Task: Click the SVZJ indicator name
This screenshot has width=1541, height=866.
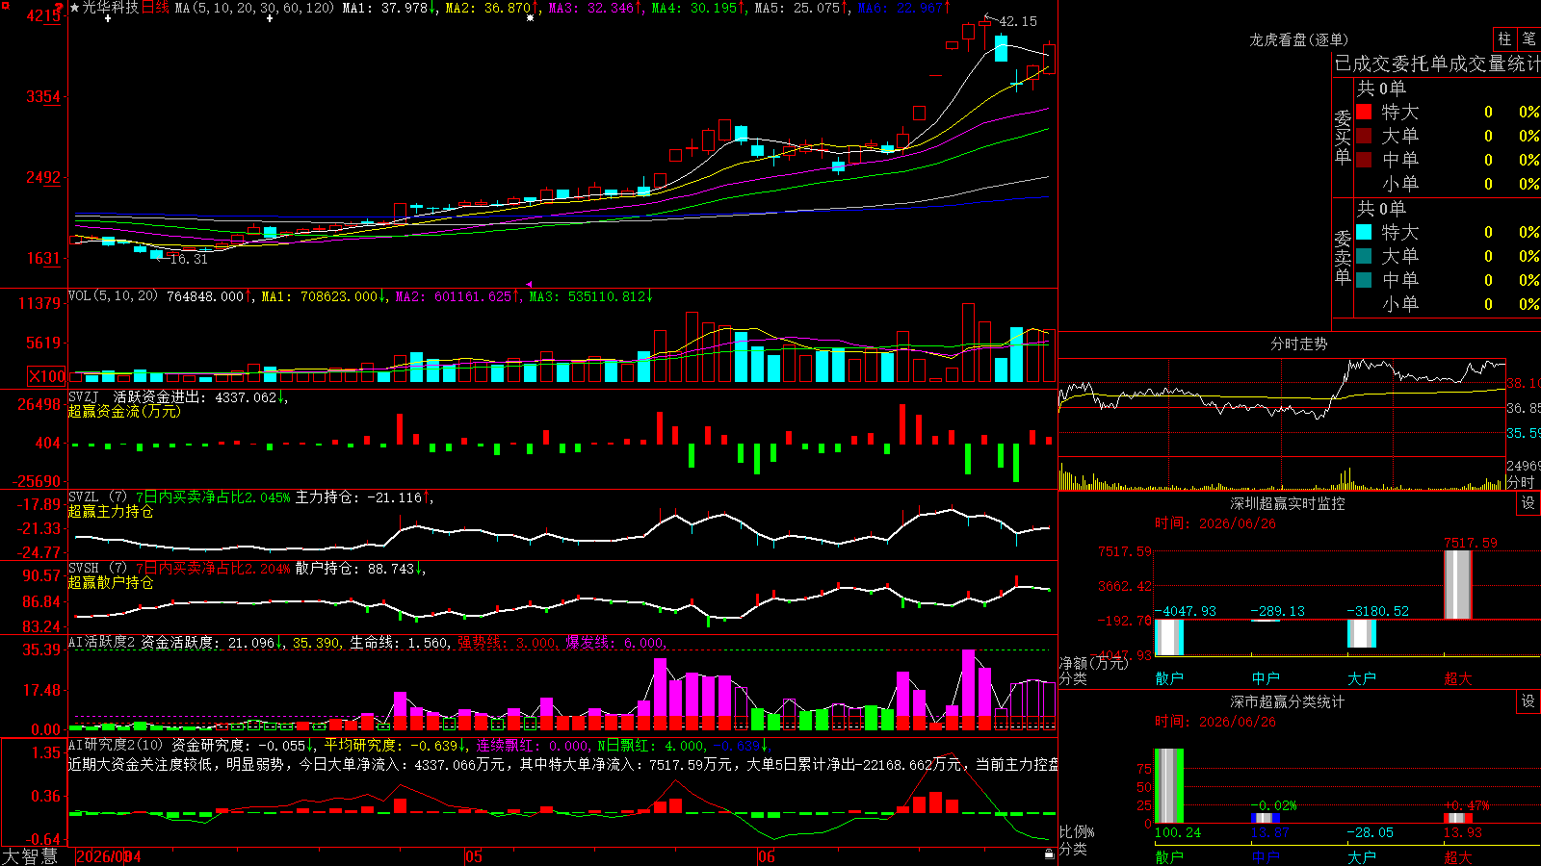Action: [x=84, y=396]
